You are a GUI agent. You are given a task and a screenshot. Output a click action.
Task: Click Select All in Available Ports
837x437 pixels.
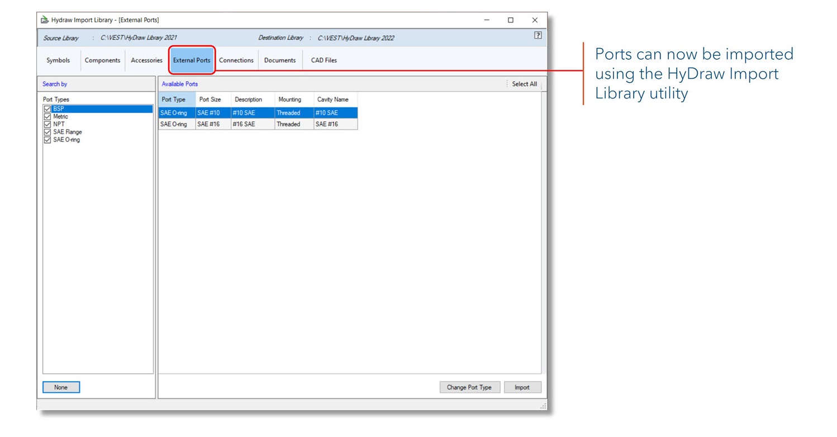point(524,84)
